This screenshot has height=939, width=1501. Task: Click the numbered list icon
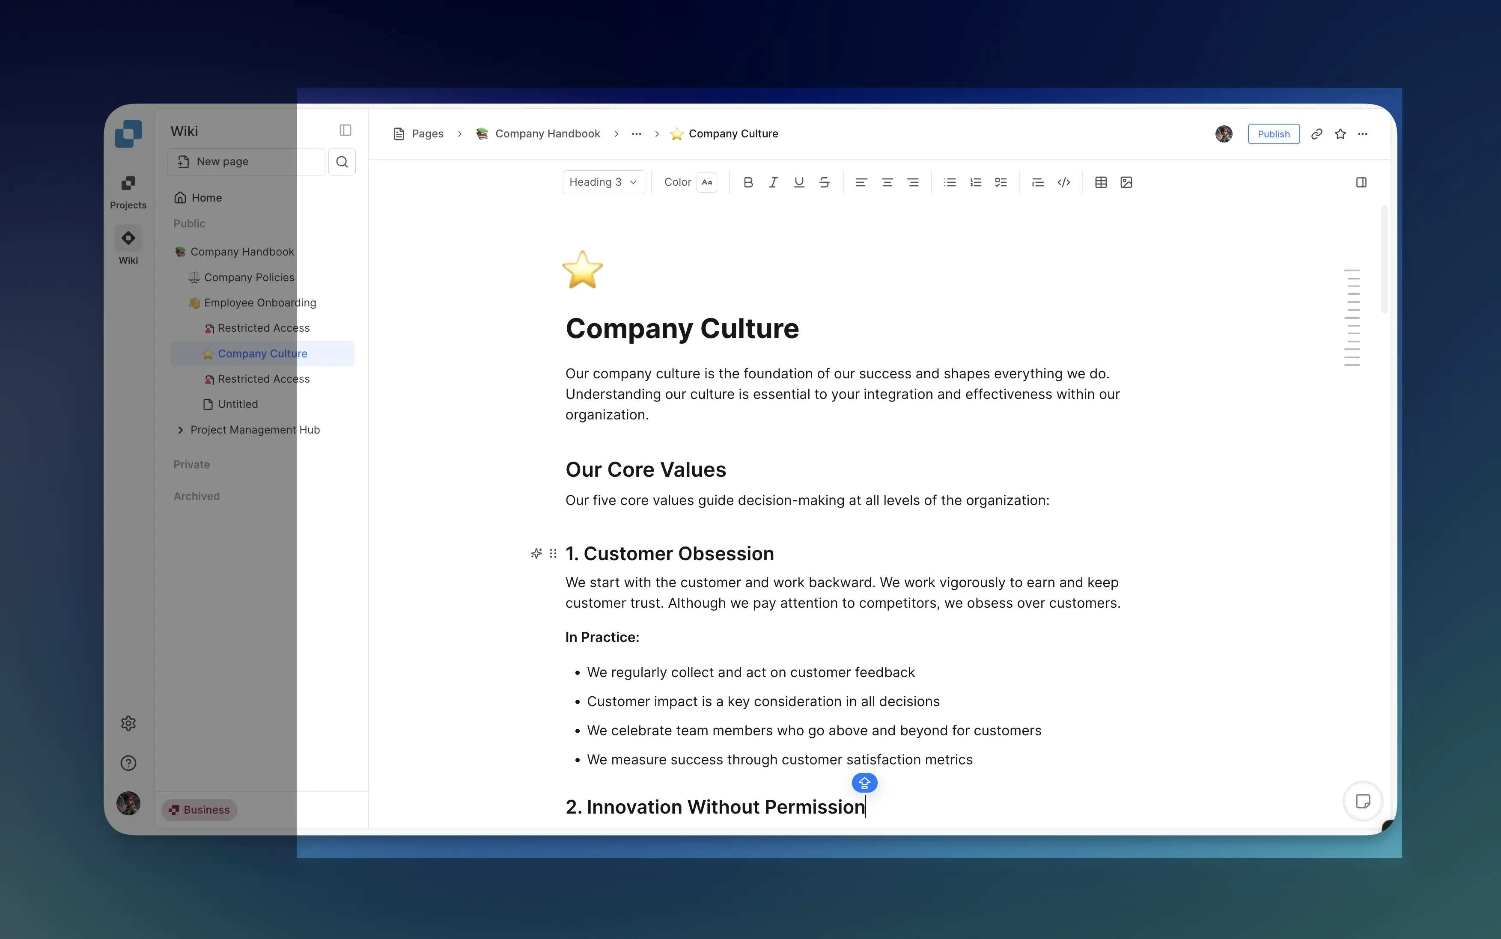(x=975, y=183)
